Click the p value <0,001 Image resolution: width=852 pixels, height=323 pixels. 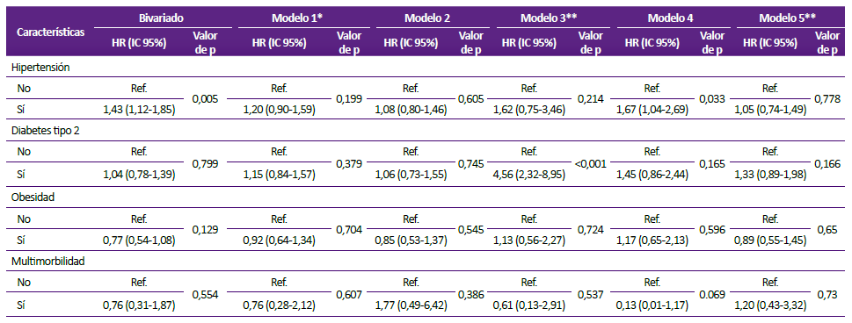[591, 163]
